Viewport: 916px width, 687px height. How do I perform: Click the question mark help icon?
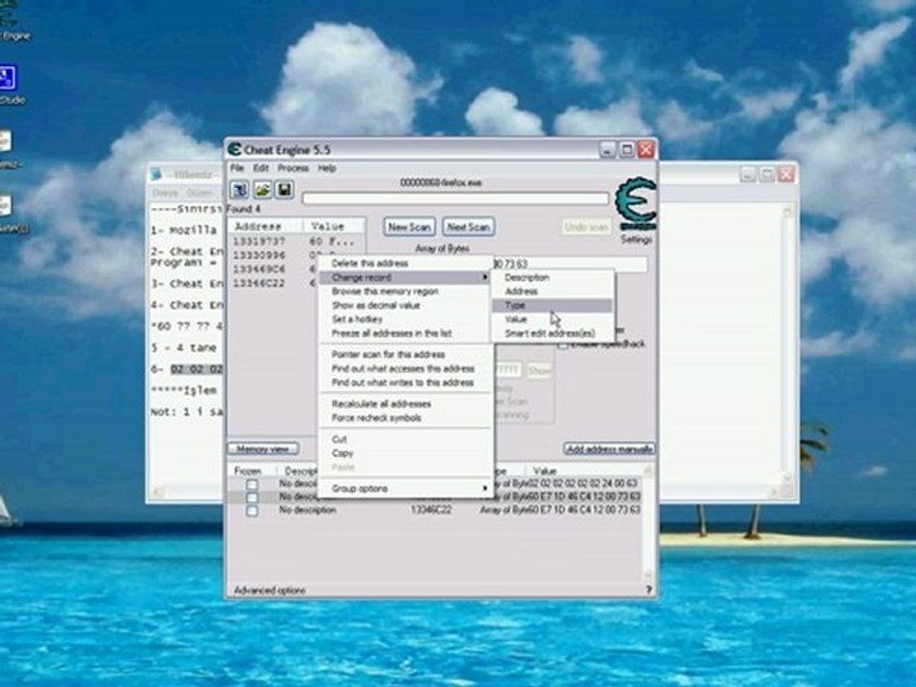pyautogui.click(x=649, y=590)
